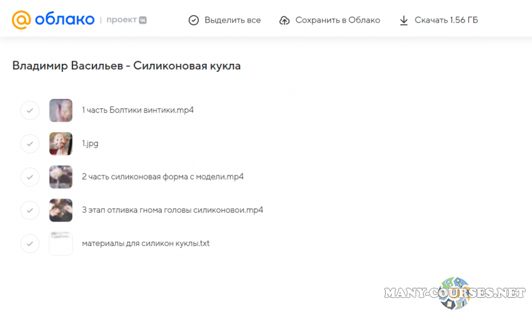Click the blank text file icon
The image size is (532, 315).
[61, 243]
